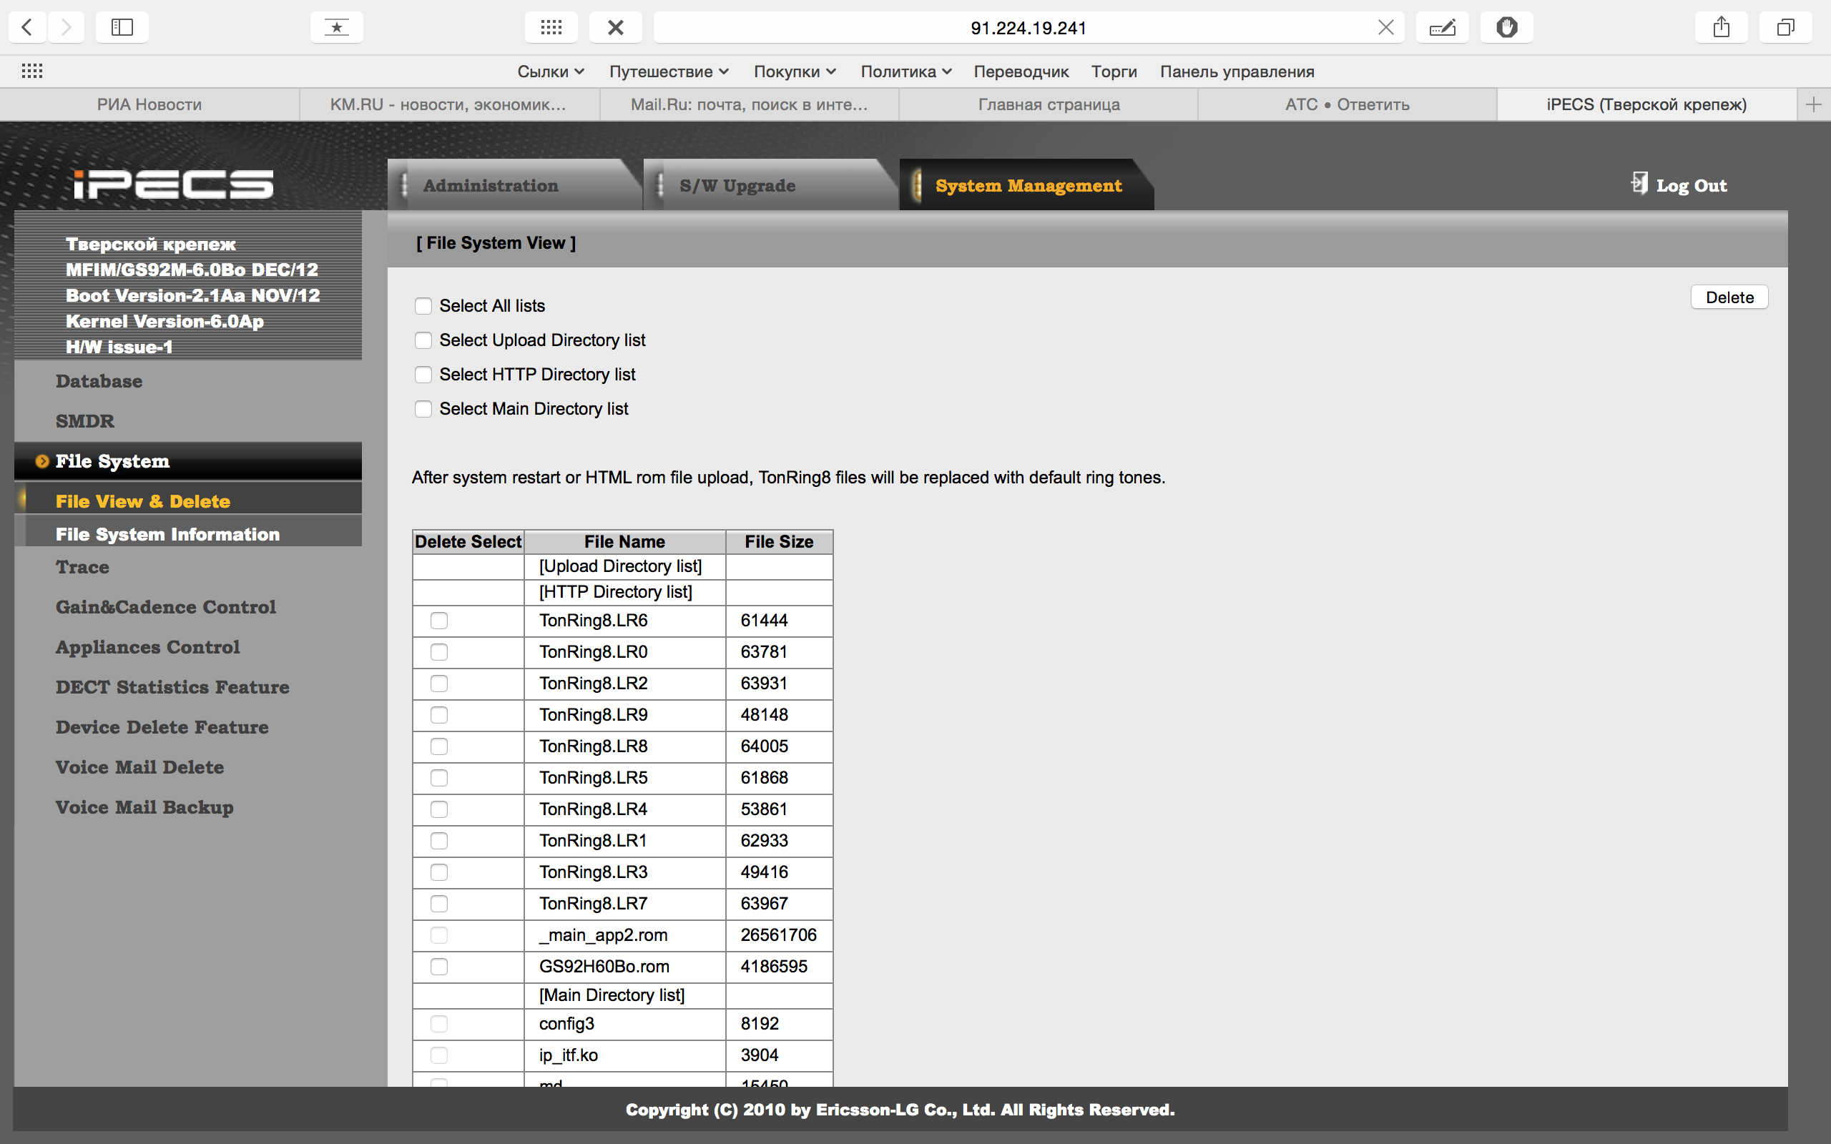The height and width of the screenshot is (1144, 1831).
Task: Toggle the sidebar panel icon
Action: pos(122,27)
